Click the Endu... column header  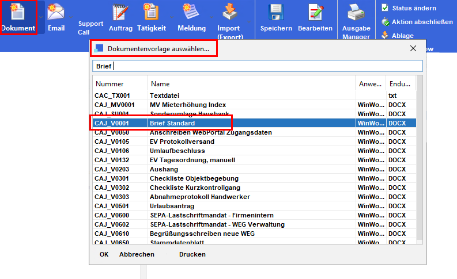(x=399, y=84)
